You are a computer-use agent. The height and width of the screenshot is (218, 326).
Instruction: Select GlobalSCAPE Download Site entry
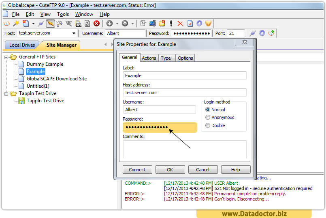pyautogui.click(x=57, y=79)
